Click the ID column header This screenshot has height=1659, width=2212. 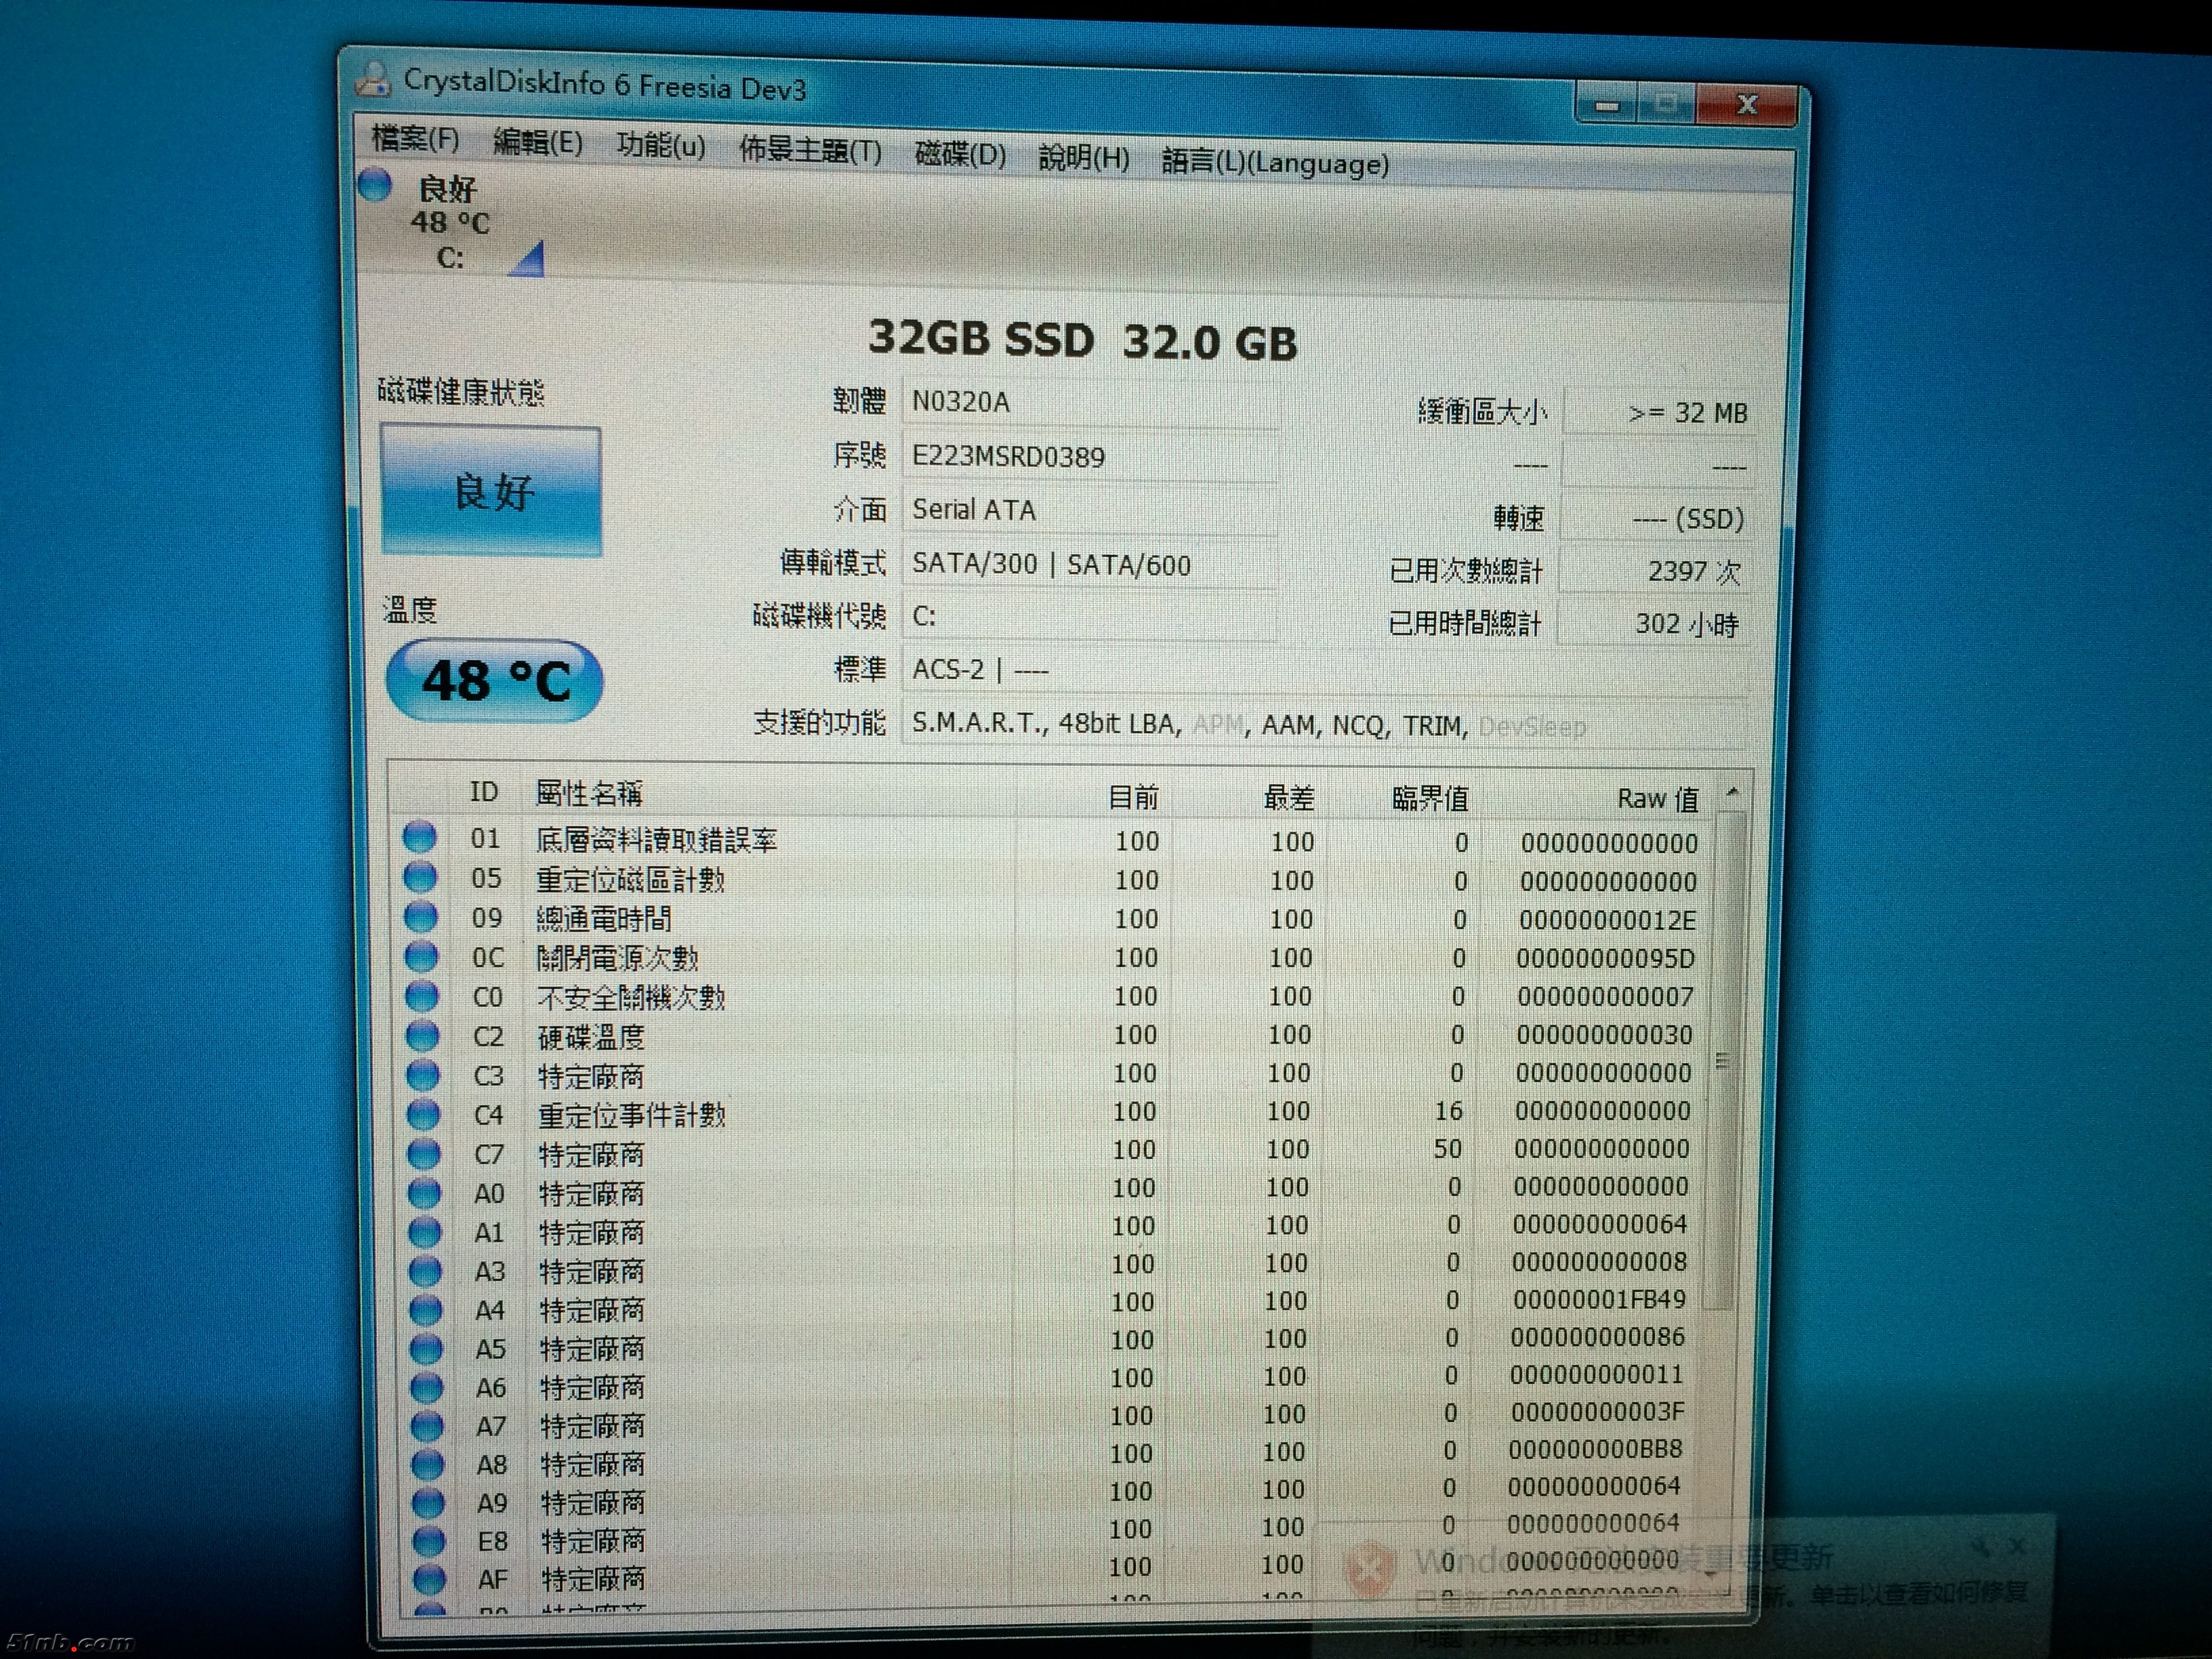(484, 792)
